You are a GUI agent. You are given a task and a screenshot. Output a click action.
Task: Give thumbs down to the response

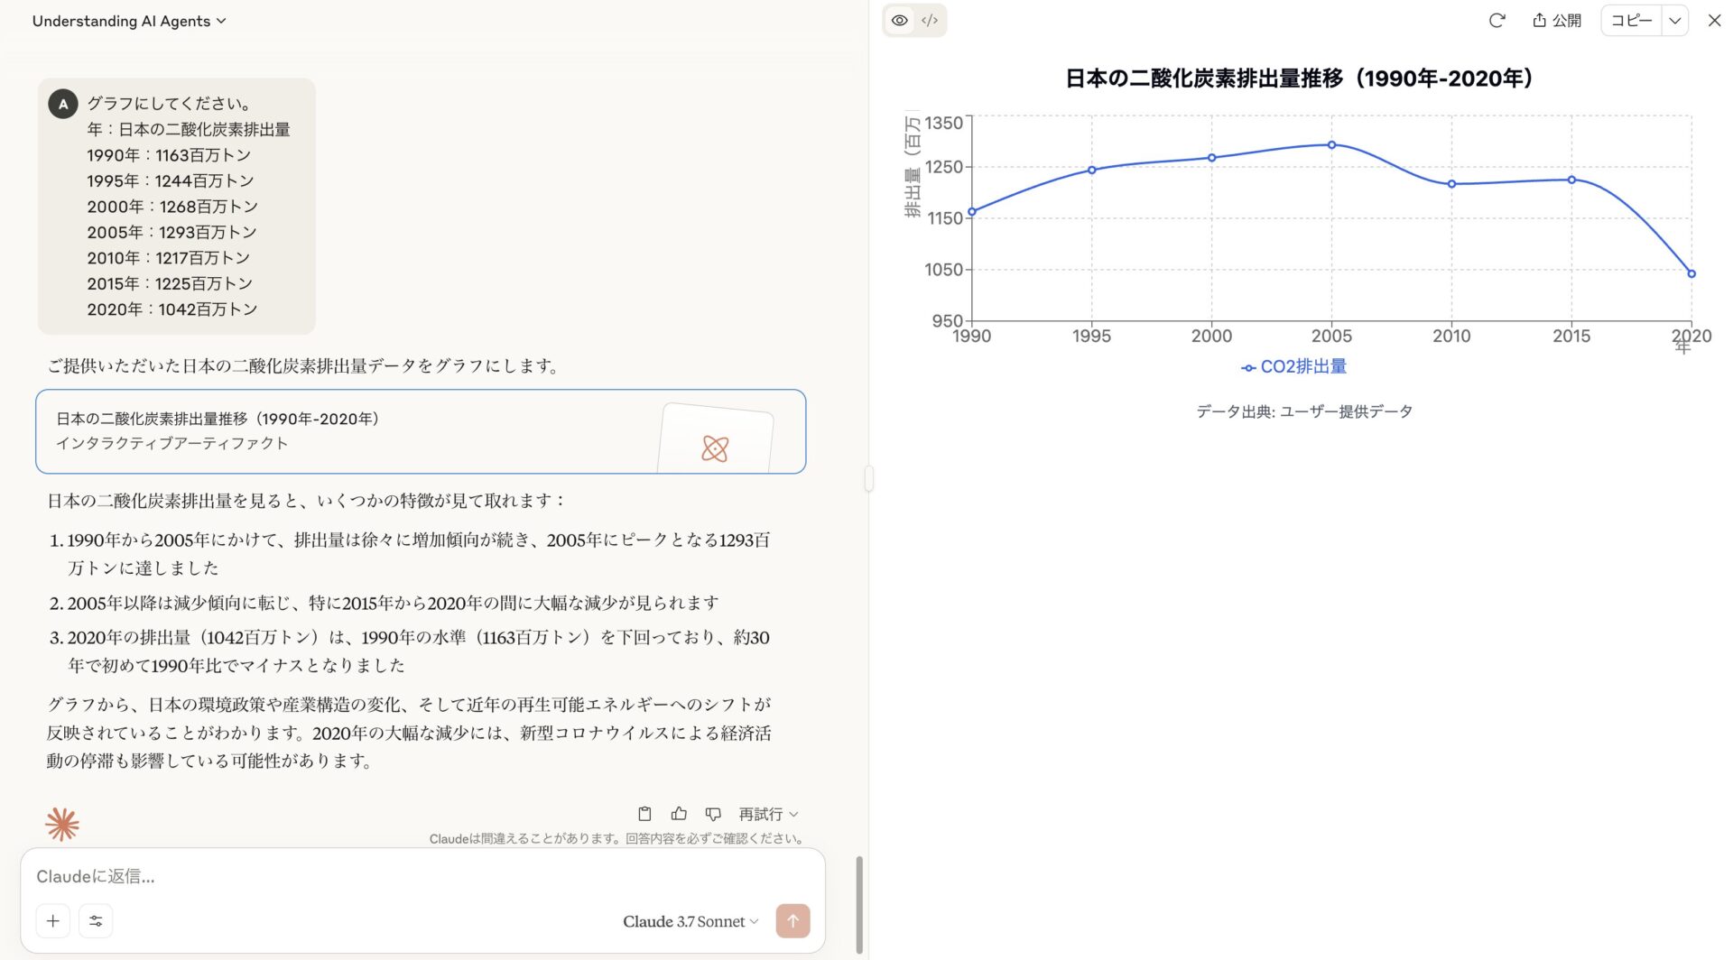713,814
